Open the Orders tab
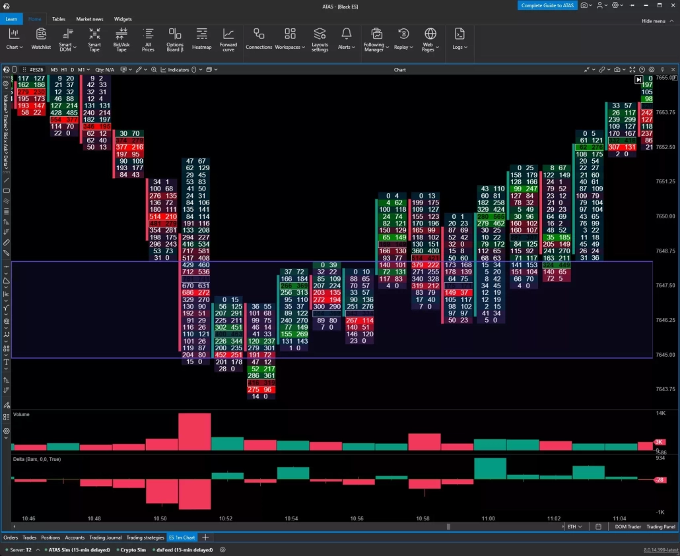This screenshot has height=556, width=680. pos(11,538)
